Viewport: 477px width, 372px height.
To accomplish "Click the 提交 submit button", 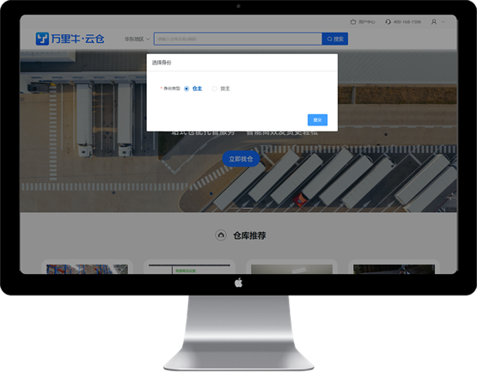I will [x=317, y=119].
